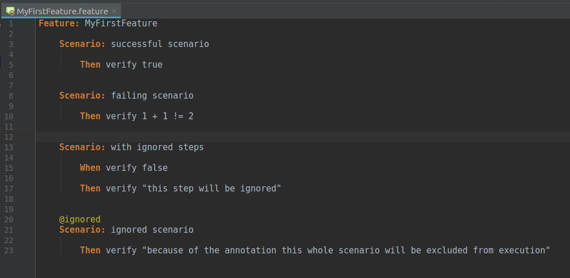
Task: Click line number 20 in the gutter
Action: click(x=9, y=220)
